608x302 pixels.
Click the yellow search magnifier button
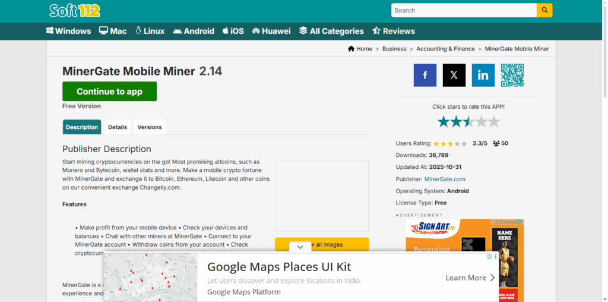point(544,10)
